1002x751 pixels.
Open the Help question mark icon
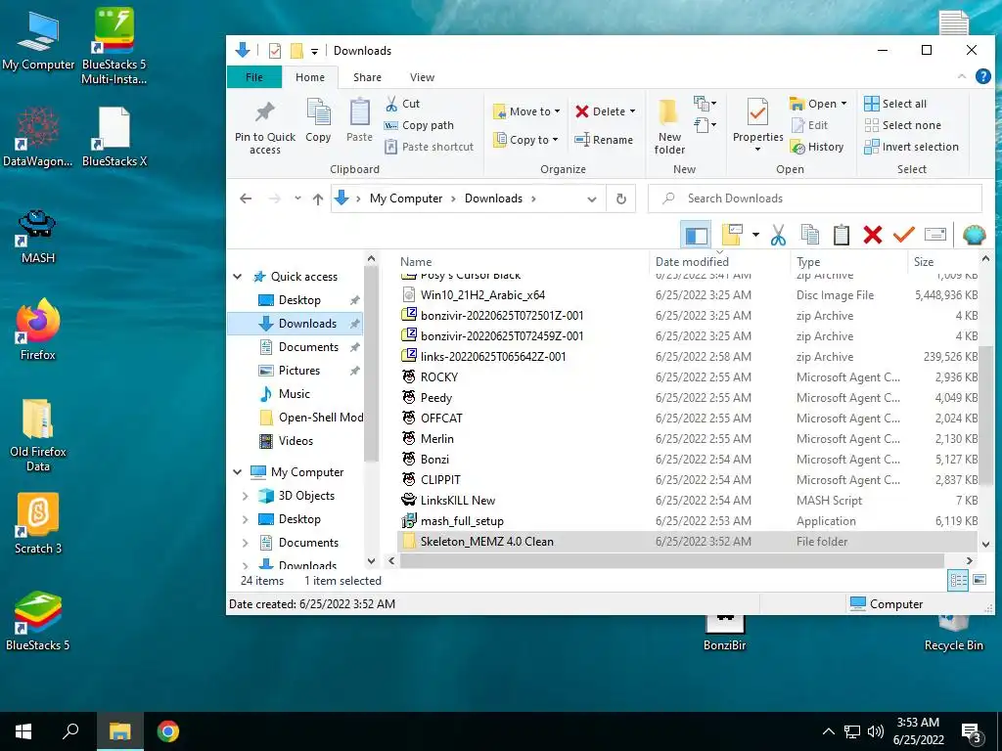[982, 76]
